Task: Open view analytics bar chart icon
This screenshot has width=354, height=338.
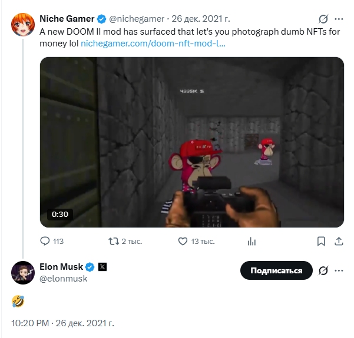Action: 252,242
